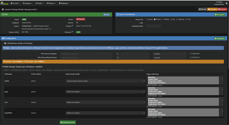229x125 pixels.
Task: Click the Jeedom logo icon
Action: coord(4,3)
